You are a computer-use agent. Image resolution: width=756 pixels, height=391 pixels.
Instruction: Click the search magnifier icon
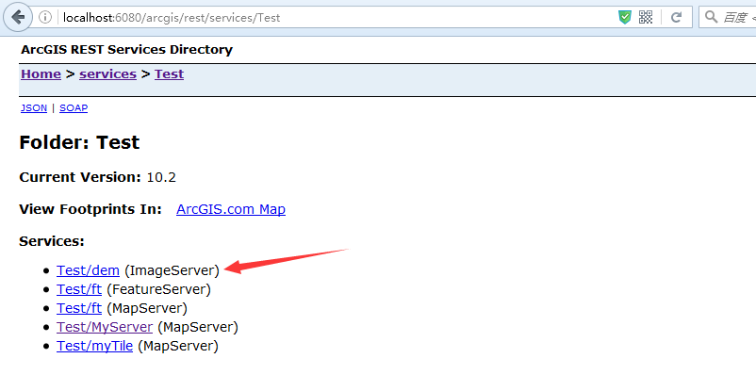[711, 17]
